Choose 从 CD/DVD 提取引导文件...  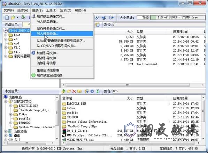[62, 46]
